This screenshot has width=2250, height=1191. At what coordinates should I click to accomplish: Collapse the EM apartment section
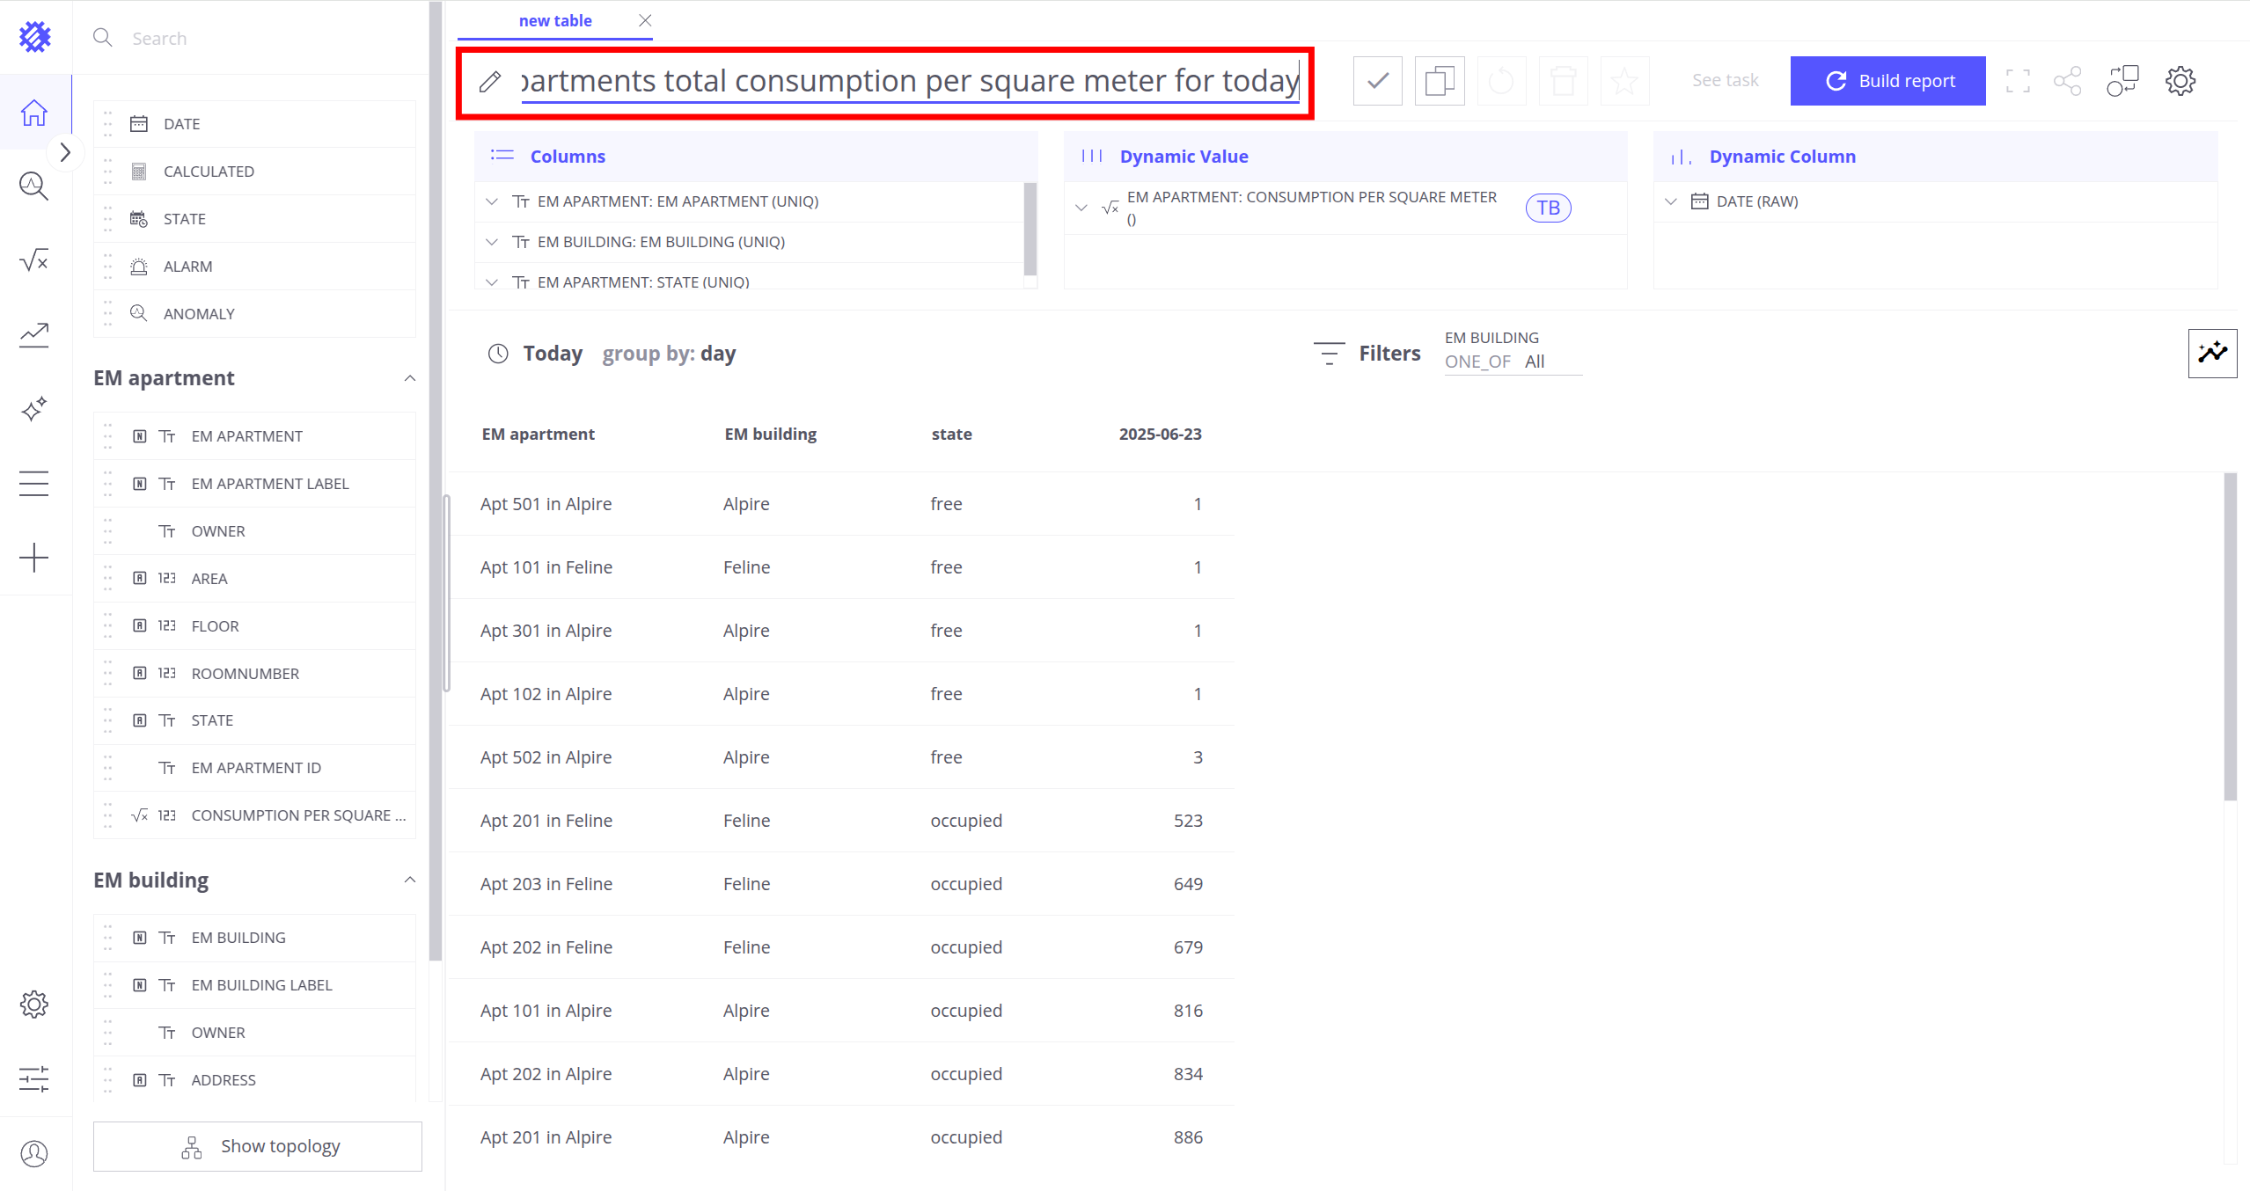click(409, 378)
